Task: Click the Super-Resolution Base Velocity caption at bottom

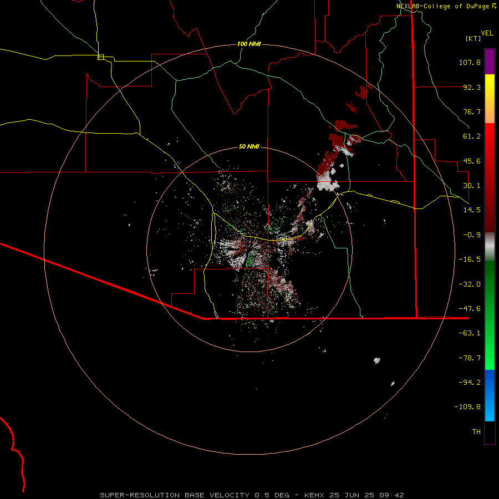Action: tap(252, 495)
